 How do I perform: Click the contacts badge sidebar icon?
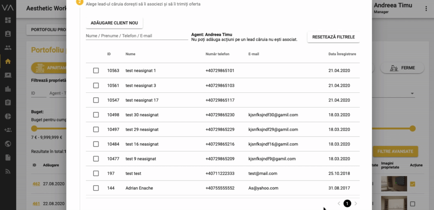(7, 34)
